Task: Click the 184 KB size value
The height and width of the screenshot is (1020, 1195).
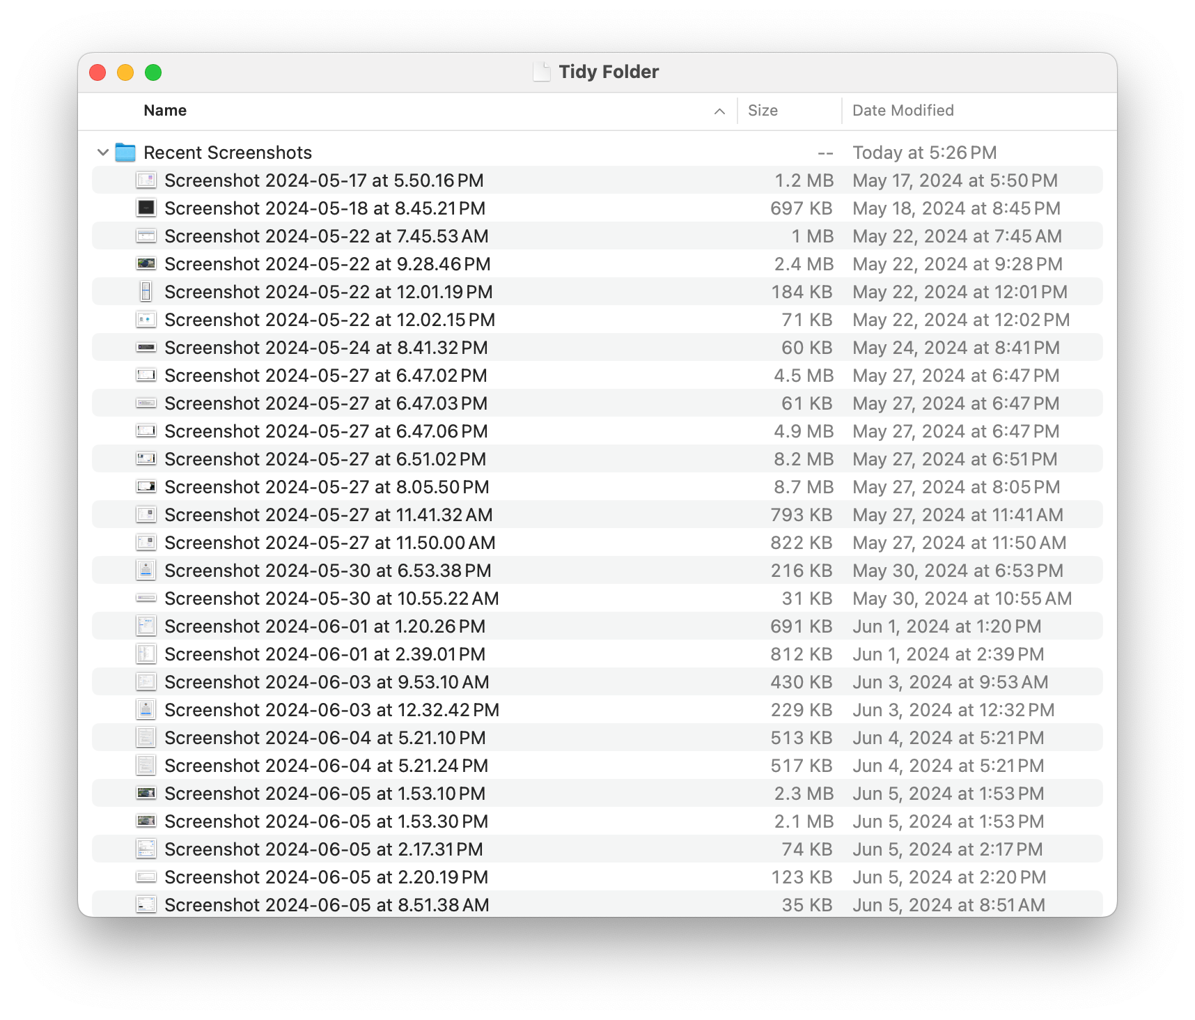Action: pyautogui.click(x=802, y=292)
